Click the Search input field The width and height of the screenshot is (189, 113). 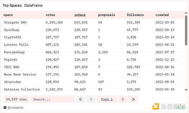click(x=53, y=99)
